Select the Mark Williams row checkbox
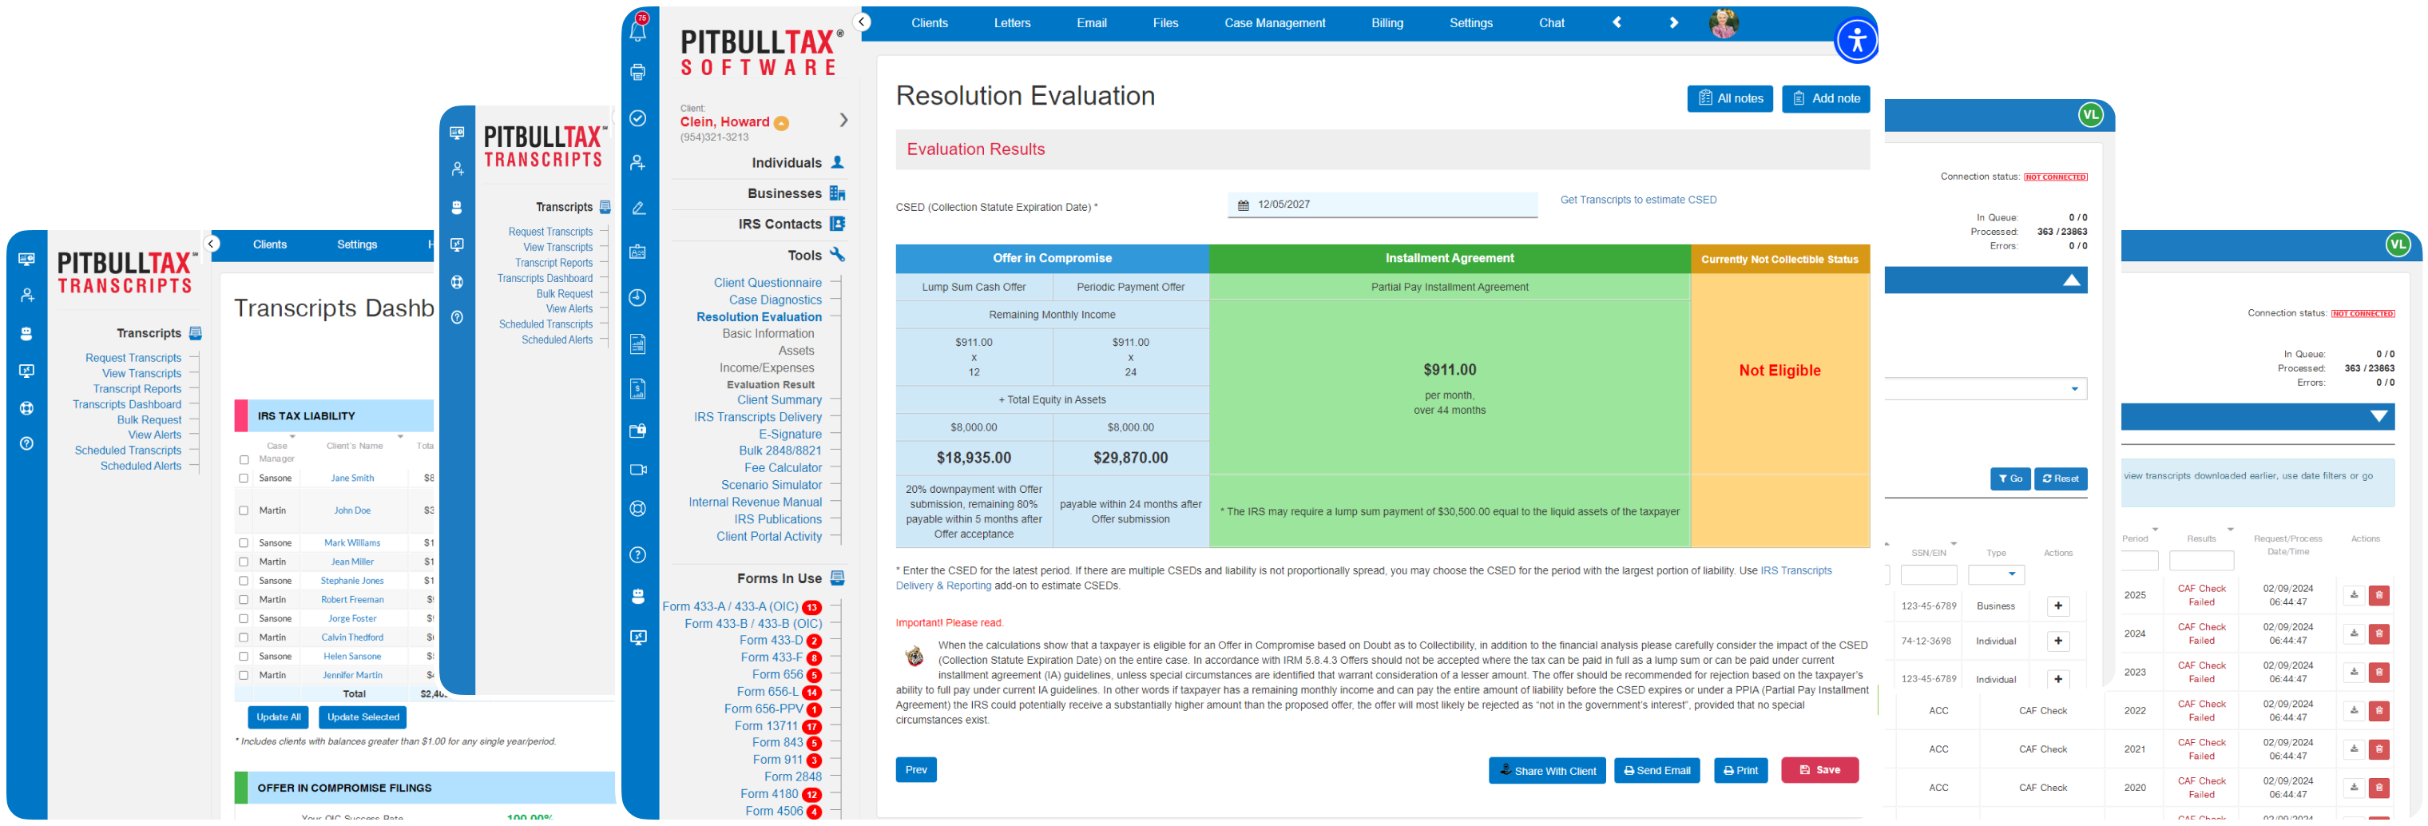Image resolution: width=2428 pixels, height=826 pixels. pos(243,544)
